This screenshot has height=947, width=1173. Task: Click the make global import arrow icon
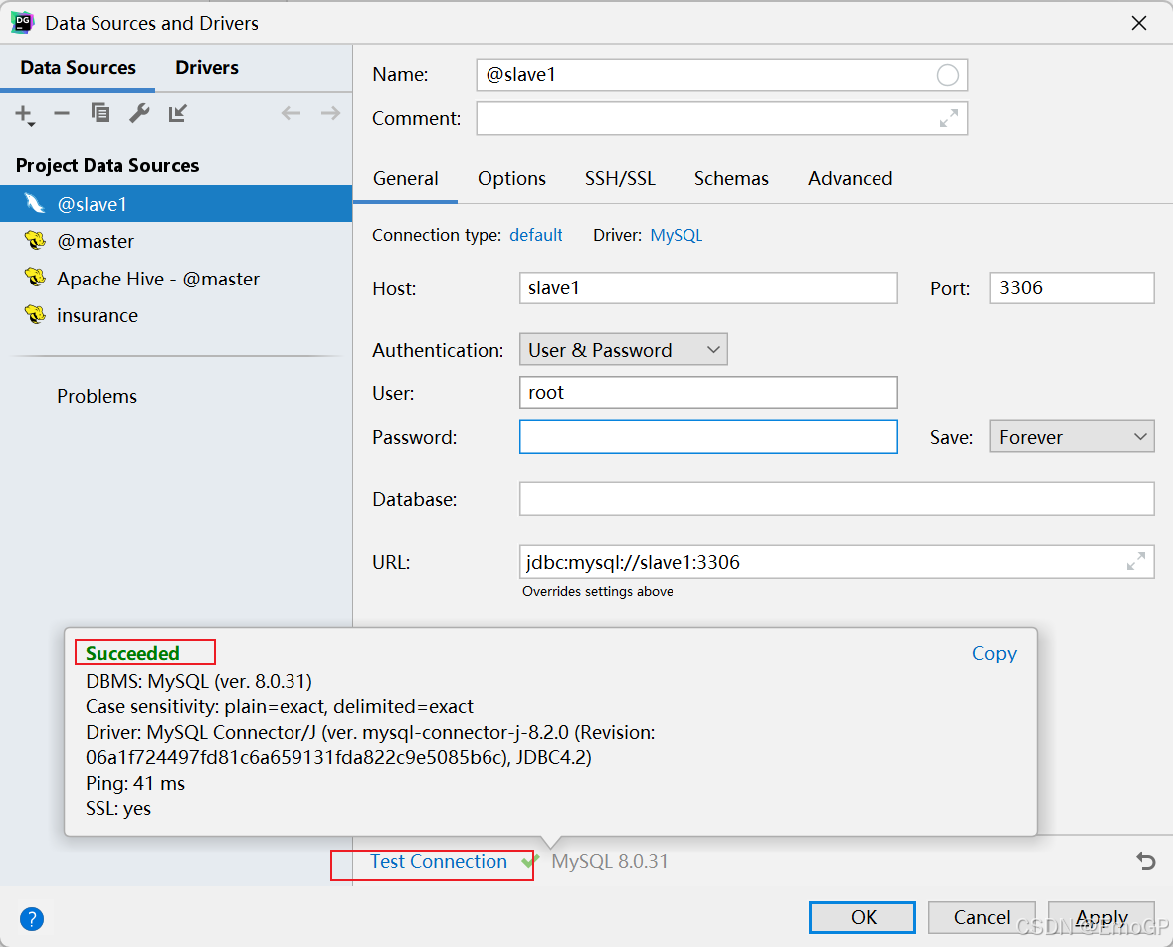(177, 113)
